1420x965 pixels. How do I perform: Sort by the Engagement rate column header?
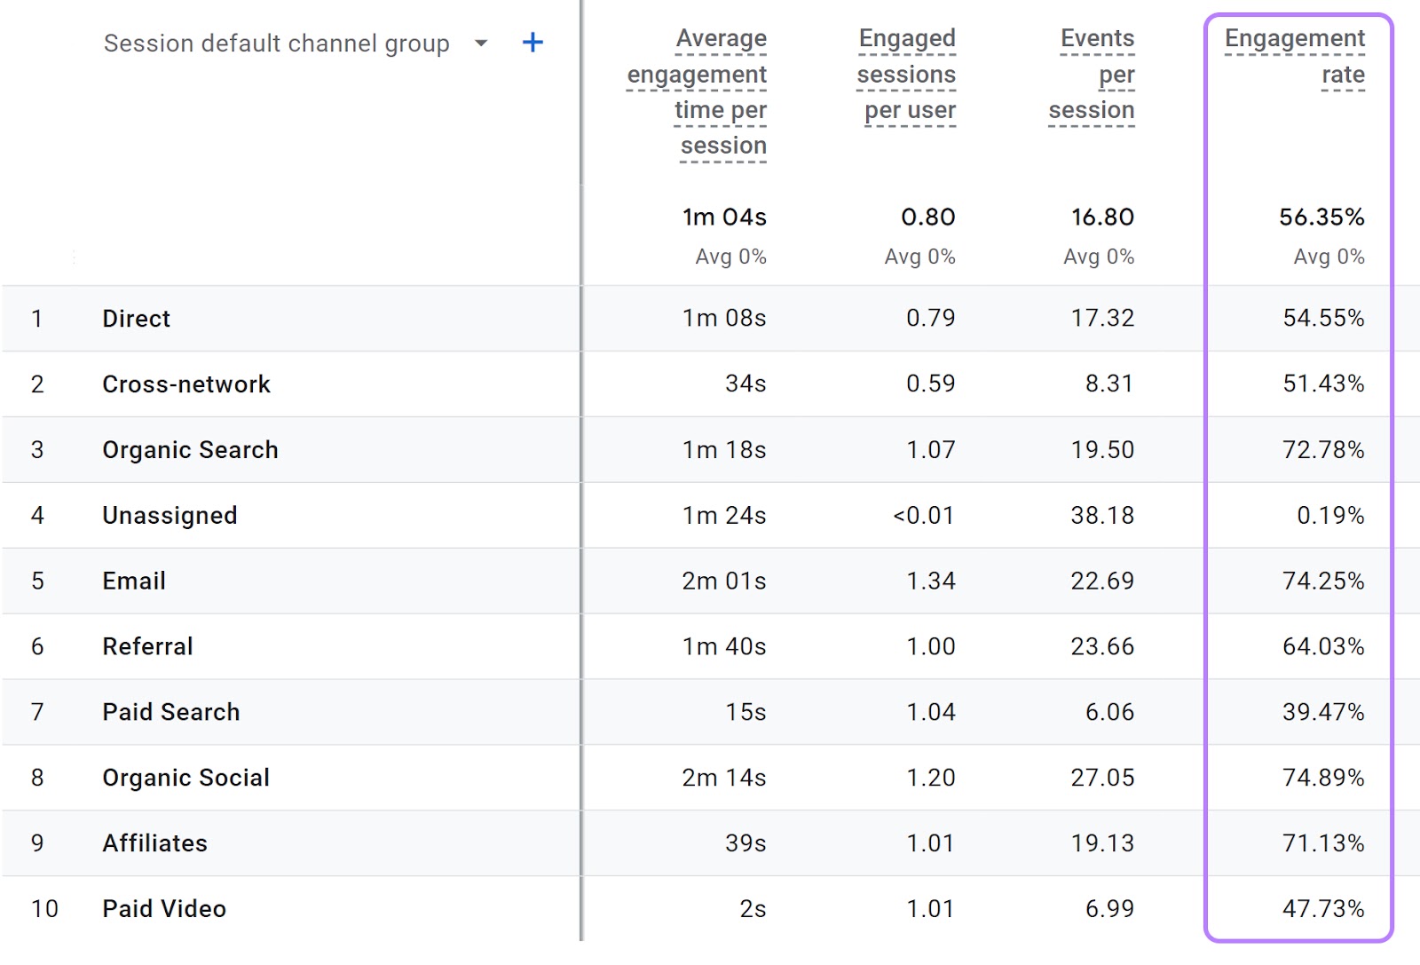1294,56
